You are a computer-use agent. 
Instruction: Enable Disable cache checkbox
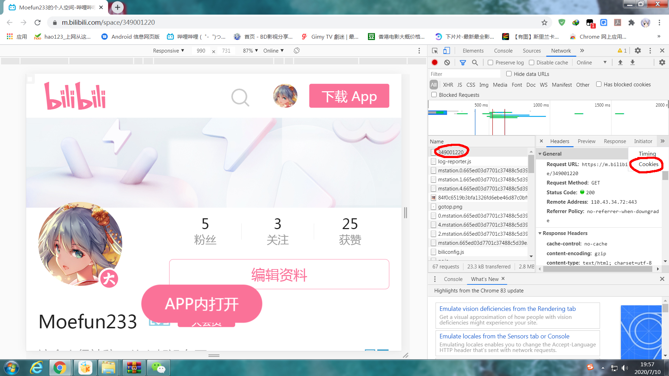tap(531, 63)
